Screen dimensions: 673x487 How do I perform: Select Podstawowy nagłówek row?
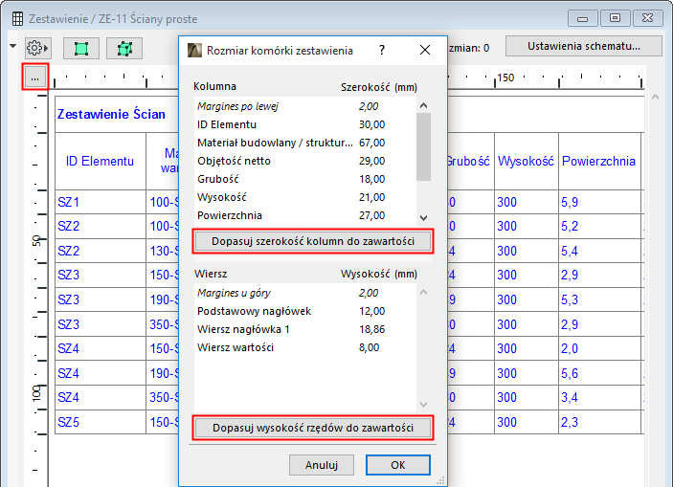pos(304,311)
